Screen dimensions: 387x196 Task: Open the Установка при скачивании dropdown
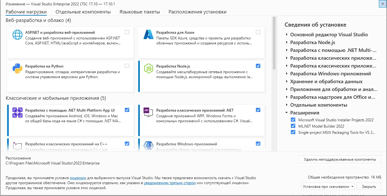pos(328,187)
